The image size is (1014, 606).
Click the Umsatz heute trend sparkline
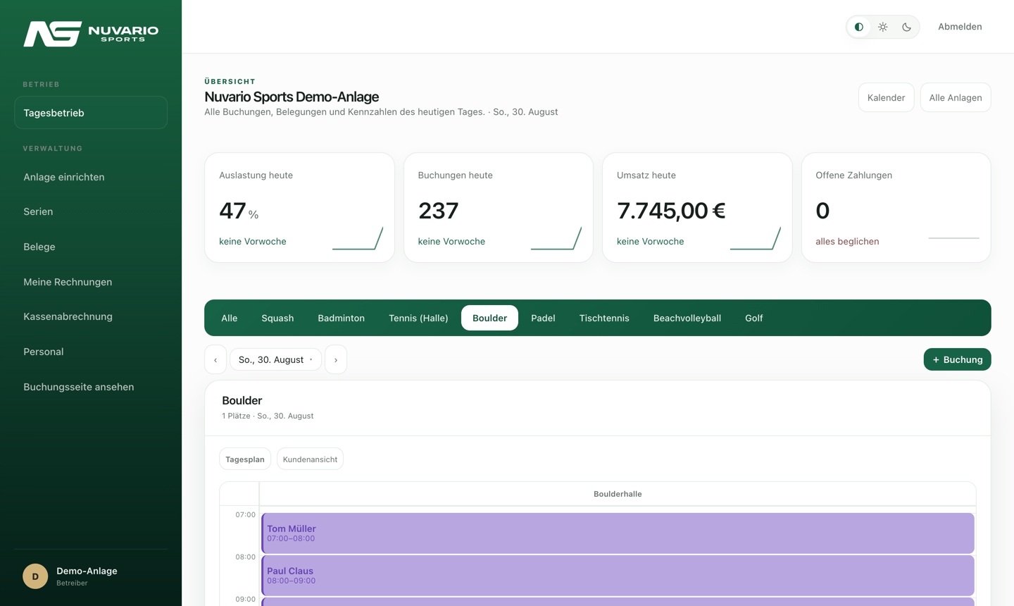(x=756, y=238)
